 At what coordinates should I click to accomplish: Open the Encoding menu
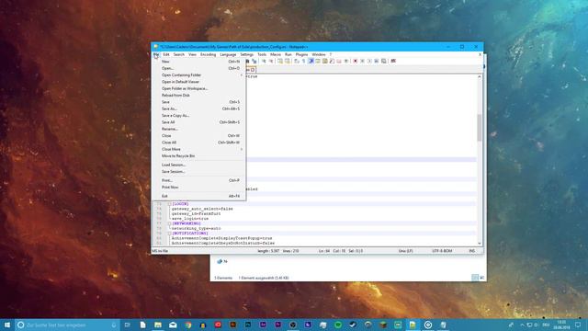208,55
